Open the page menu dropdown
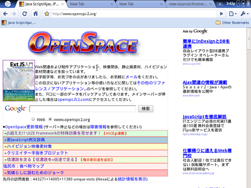 click(232, 14)
